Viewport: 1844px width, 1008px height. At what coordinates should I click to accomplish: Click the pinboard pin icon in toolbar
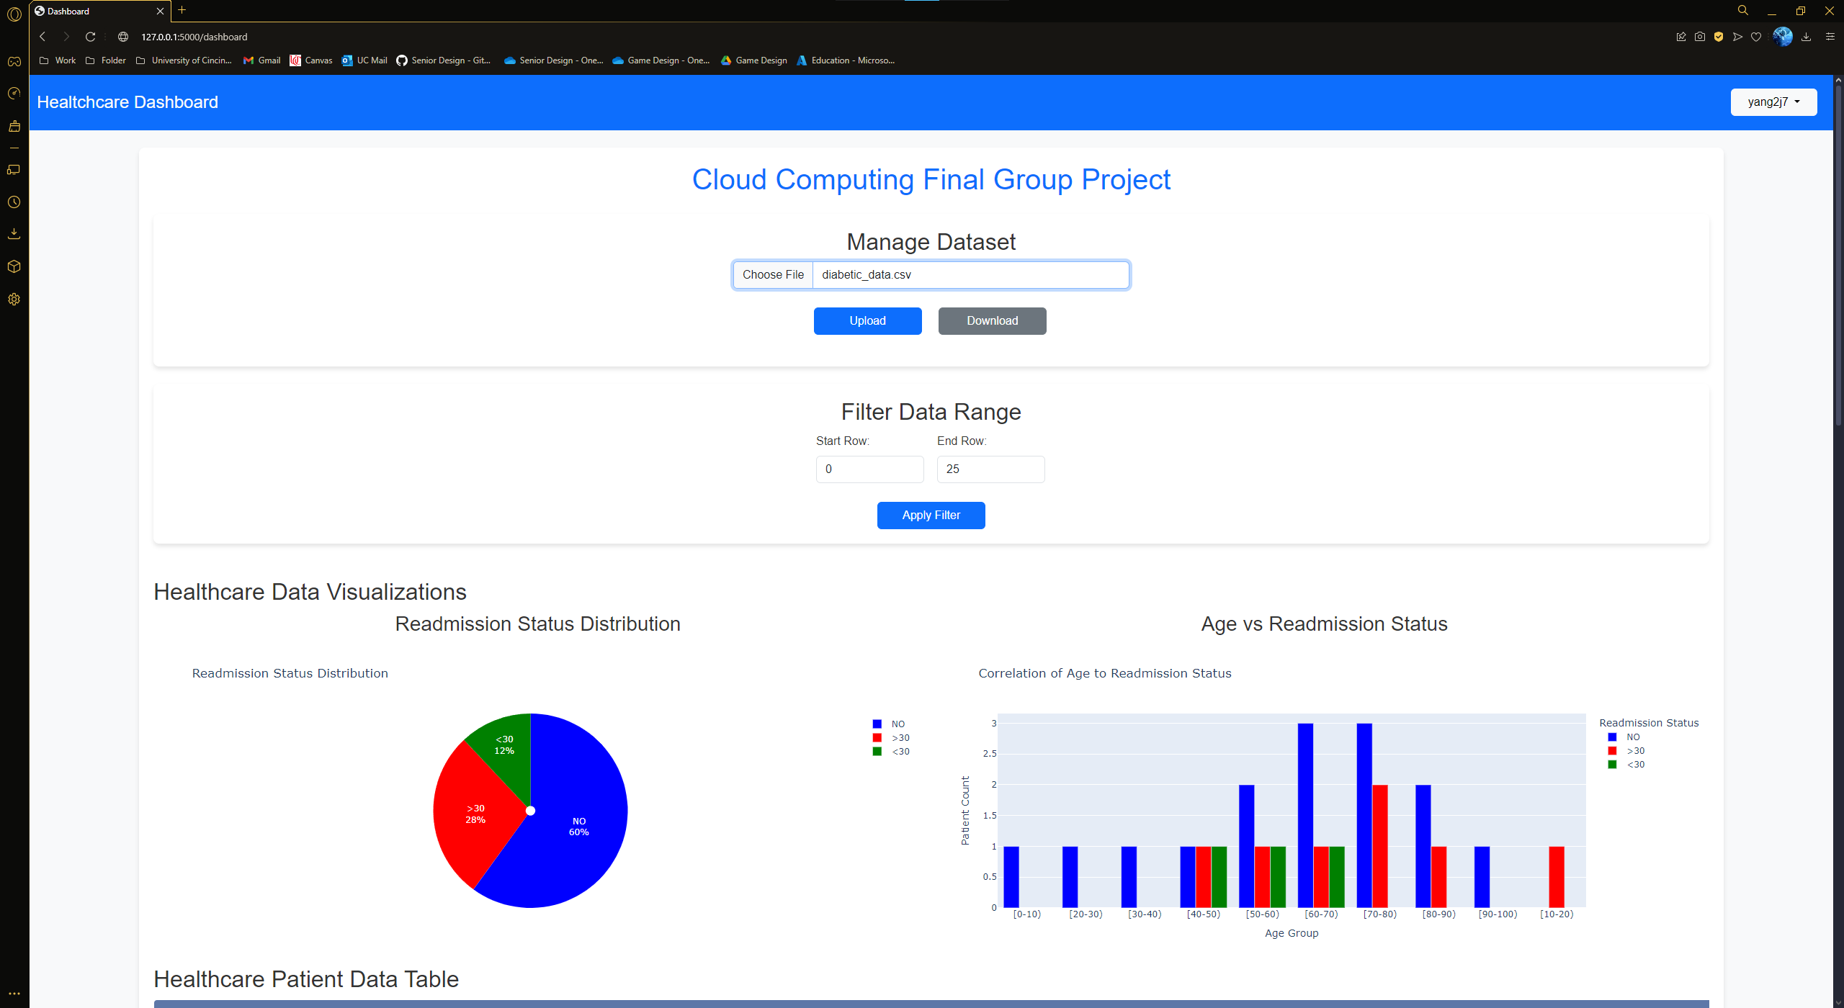click(1681, 37)
